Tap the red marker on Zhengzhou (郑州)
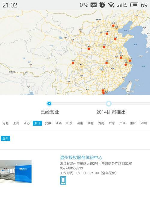Screen dimensions: 150x200 pyautogui.click(x=104, y=47)
